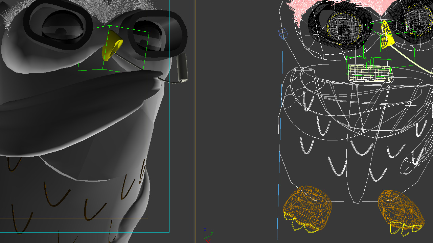Select the yellow wireframe beak in right viewport

pos(387,35)
